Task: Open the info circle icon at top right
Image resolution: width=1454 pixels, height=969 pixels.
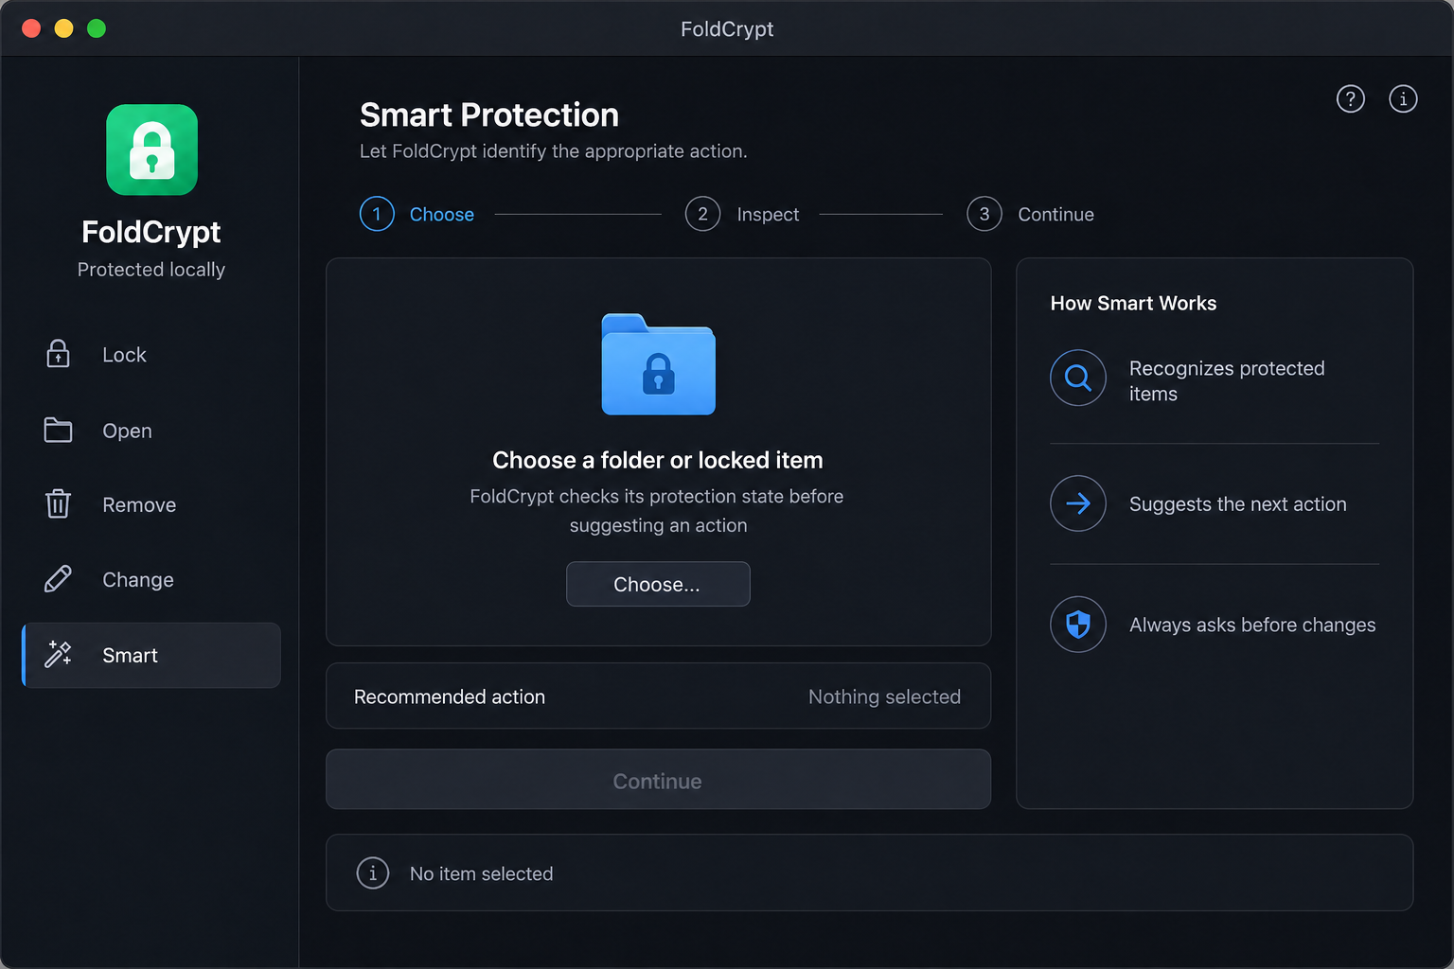Action: 1403,98
